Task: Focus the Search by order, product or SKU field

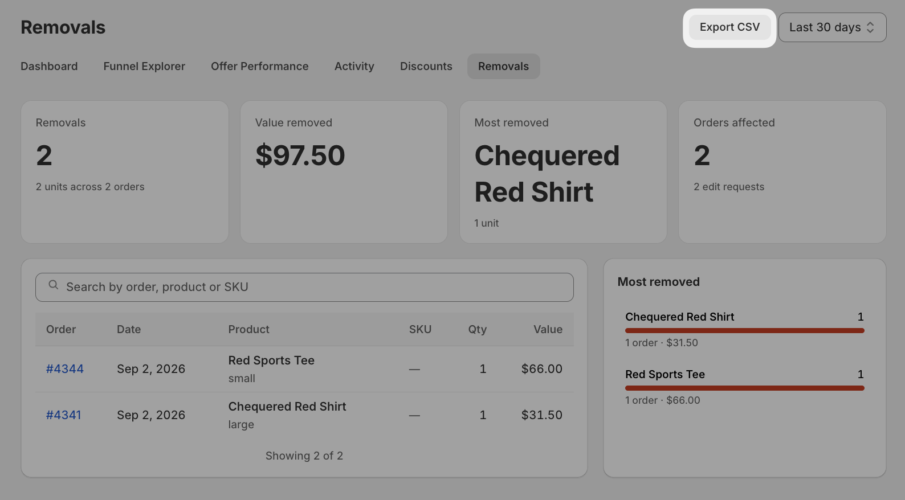Action: pos(304,287)
